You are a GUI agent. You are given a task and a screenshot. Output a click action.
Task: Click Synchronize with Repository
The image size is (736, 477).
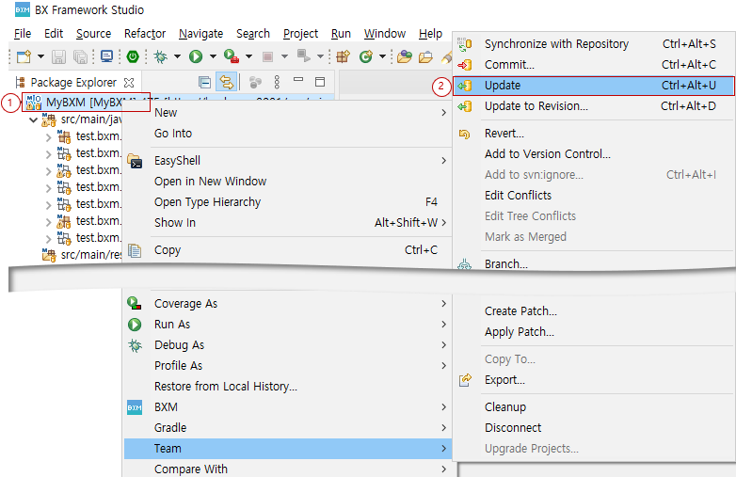(x=555, y=44)
